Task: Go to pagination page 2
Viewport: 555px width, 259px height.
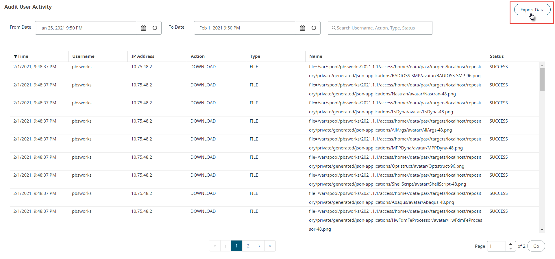Action: [x=248, y=246]
